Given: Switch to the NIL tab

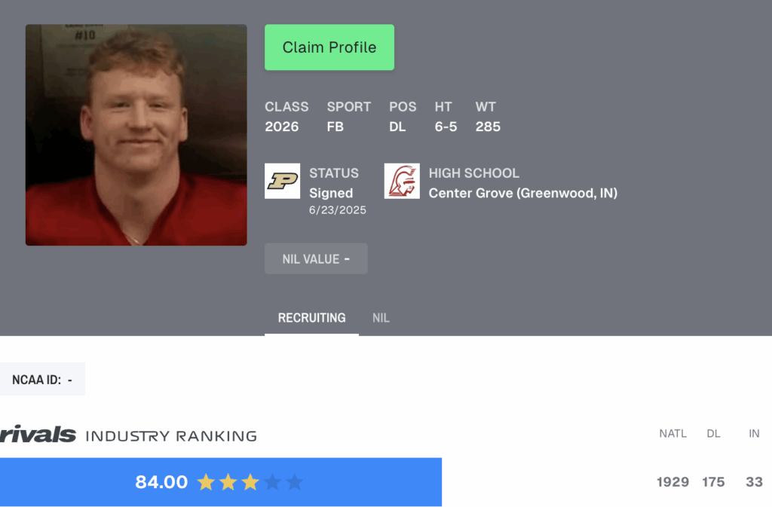Looking at the screenshot, I should (381, 318).
